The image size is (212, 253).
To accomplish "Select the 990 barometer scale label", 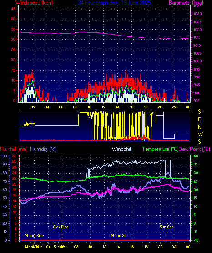I will coord(197,77).
